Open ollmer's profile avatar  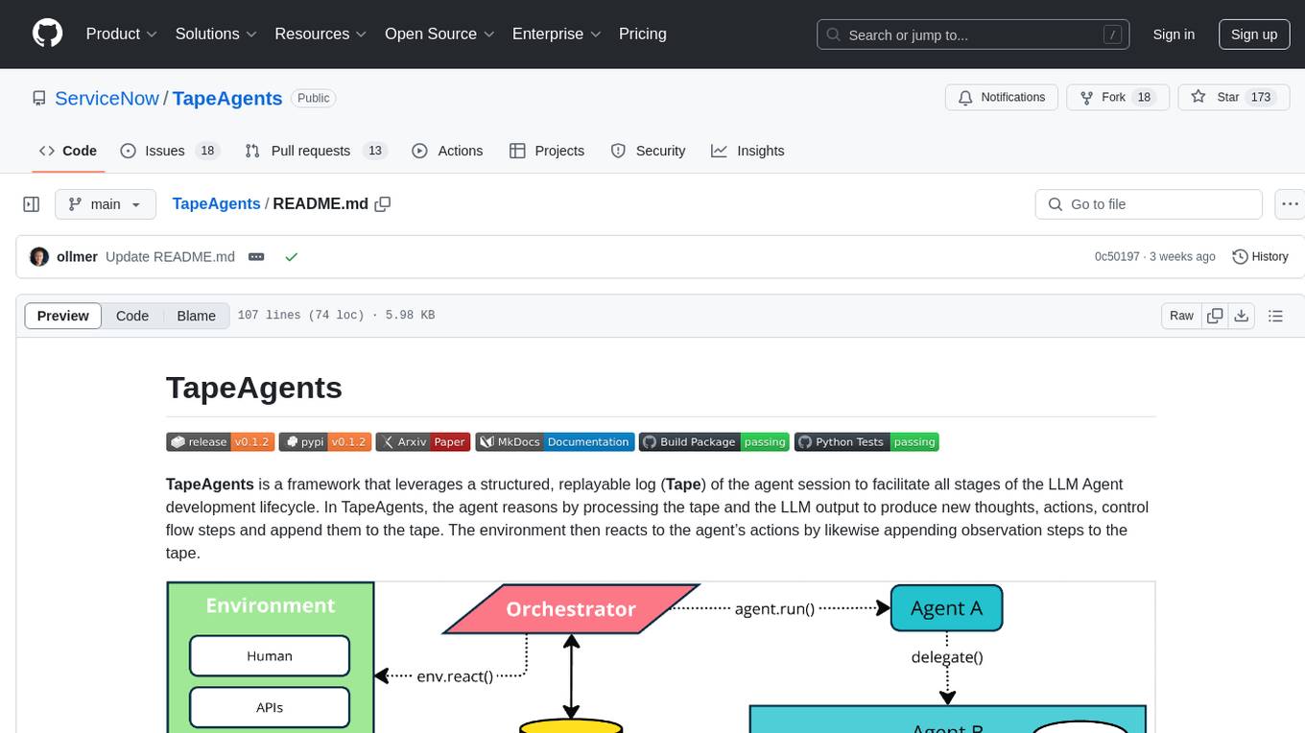(39, 257)
